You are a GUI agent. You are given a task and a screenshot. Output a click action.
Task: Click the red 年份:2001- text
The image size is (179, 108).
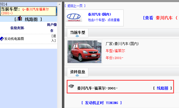[114, 58]
